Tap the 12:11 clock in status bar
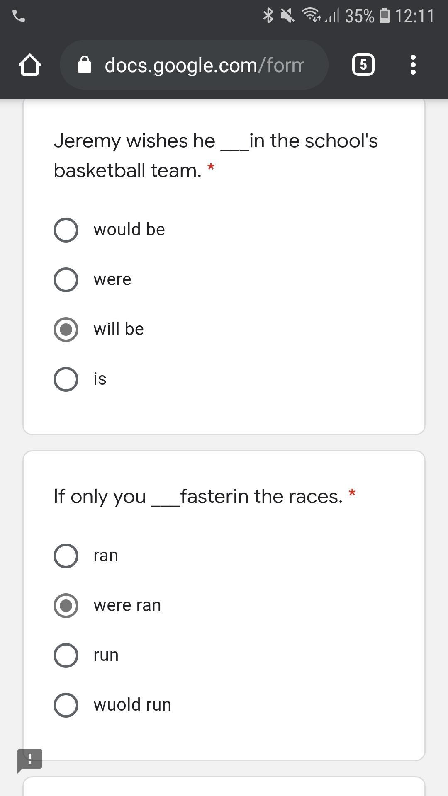The width and height of the screenshot is (448, 796). click(x=414, y=16)
